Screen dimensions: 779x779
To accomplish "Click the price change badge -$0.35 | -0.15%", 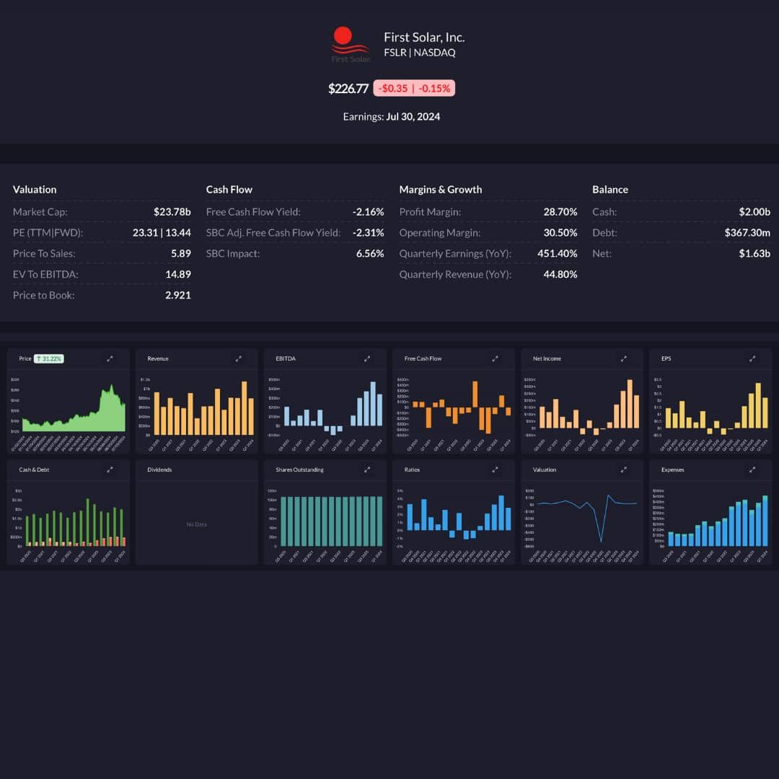I will click(414, 88).
